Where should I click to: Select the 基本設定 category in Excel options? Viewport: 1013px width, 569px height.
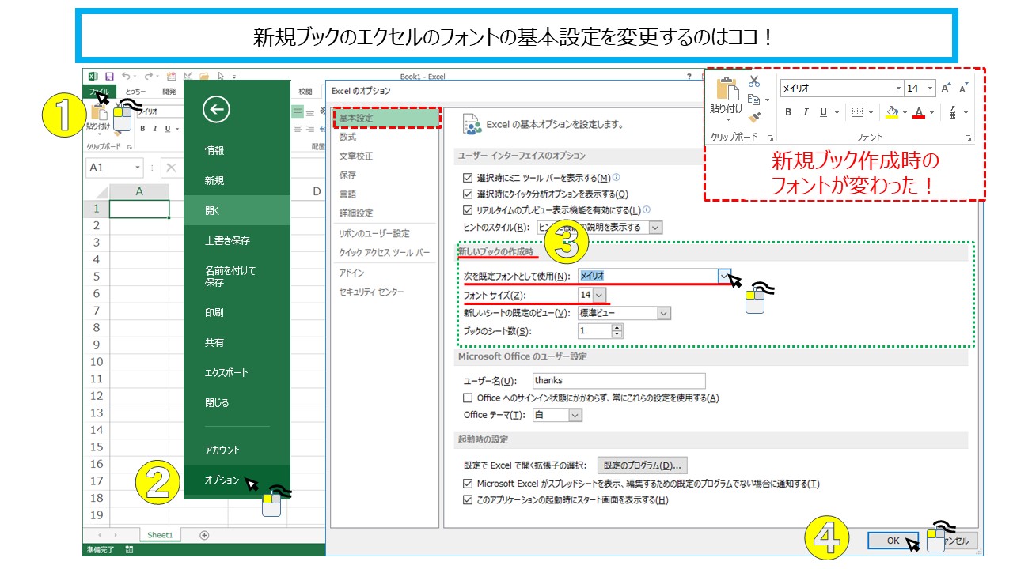click(x=385, y=119)
